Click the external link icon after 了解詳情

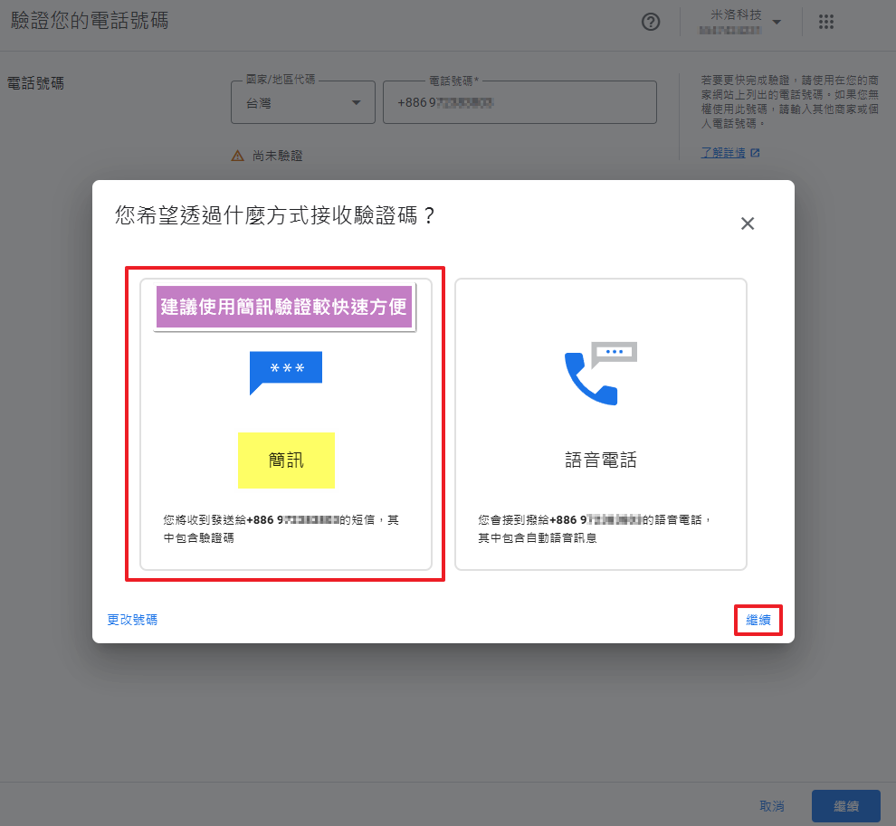click(x=756, y=153)
